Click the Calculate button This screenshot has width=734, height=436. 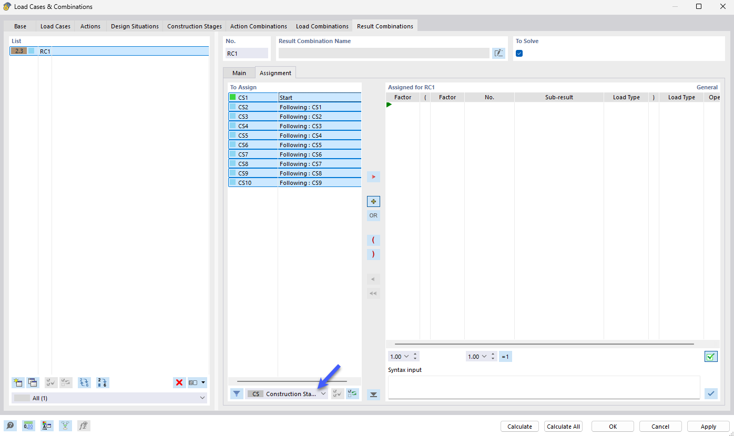[520, 427]
